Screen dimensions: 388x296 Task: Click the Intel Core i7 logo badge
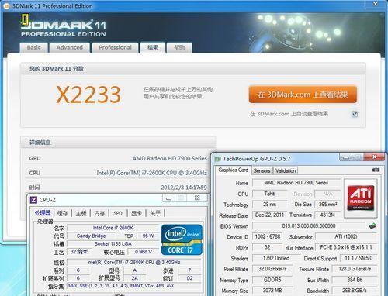(x=182, y=239)
